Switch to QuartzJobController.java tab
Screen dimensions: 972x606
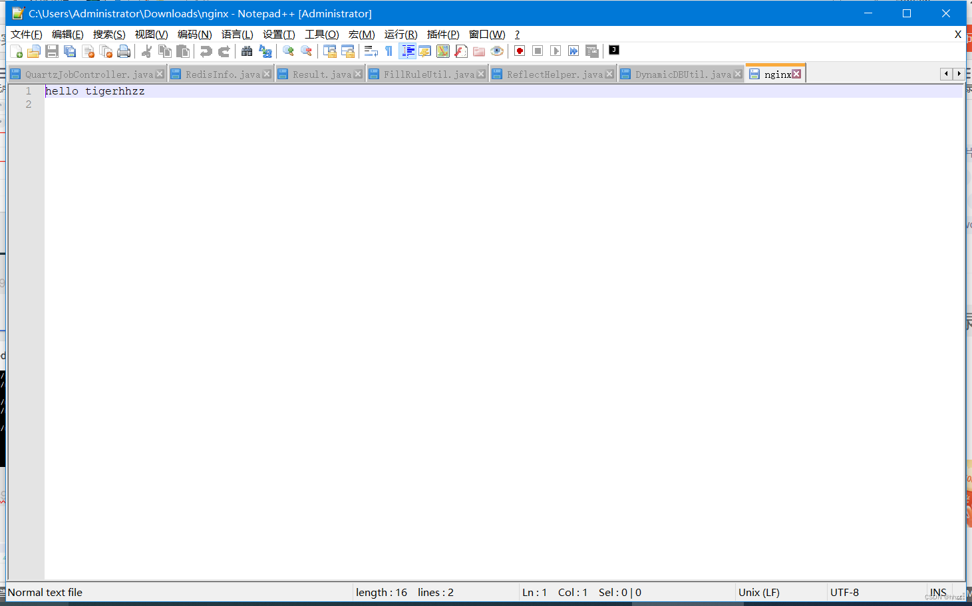(88, 75)
